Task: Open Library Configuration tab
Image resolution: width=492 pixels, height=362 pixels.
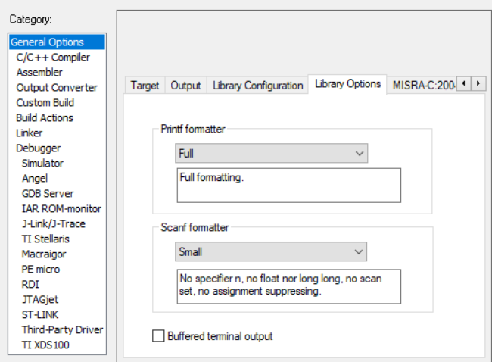Action: (257, 86)
